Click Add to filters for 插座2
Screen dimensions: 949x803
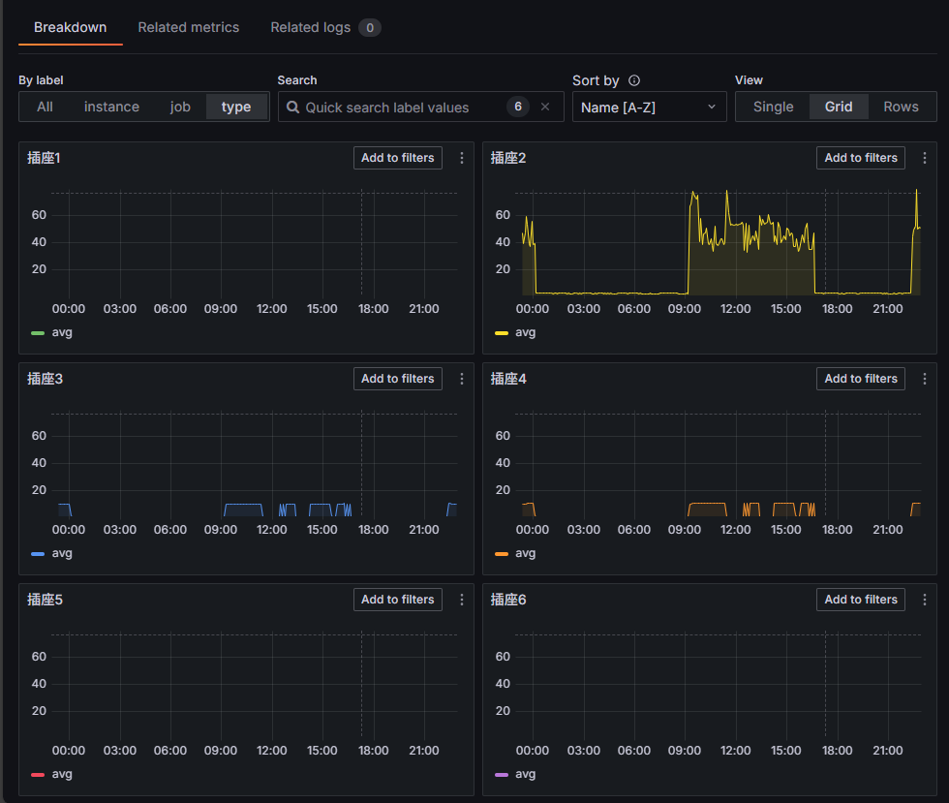click(860, 158)
